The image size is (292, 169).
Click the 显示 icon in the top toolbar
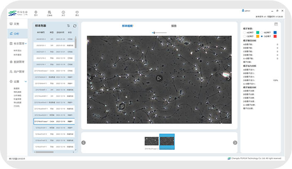[x=36, y=12]
